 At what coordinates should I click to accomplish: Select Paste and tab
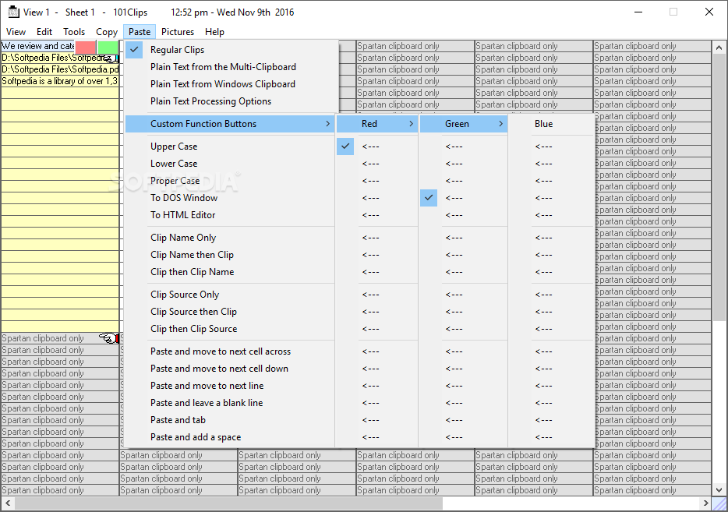coord(230,421)
